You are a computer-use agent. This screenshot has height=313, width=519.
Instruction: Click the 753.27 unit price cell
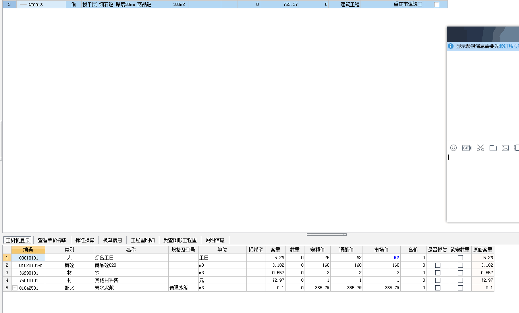[x=280, y=5]
